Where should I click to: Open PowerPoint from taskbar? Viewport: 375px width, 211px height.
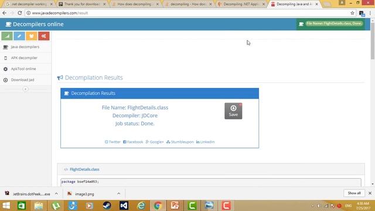tap(175, 206)
